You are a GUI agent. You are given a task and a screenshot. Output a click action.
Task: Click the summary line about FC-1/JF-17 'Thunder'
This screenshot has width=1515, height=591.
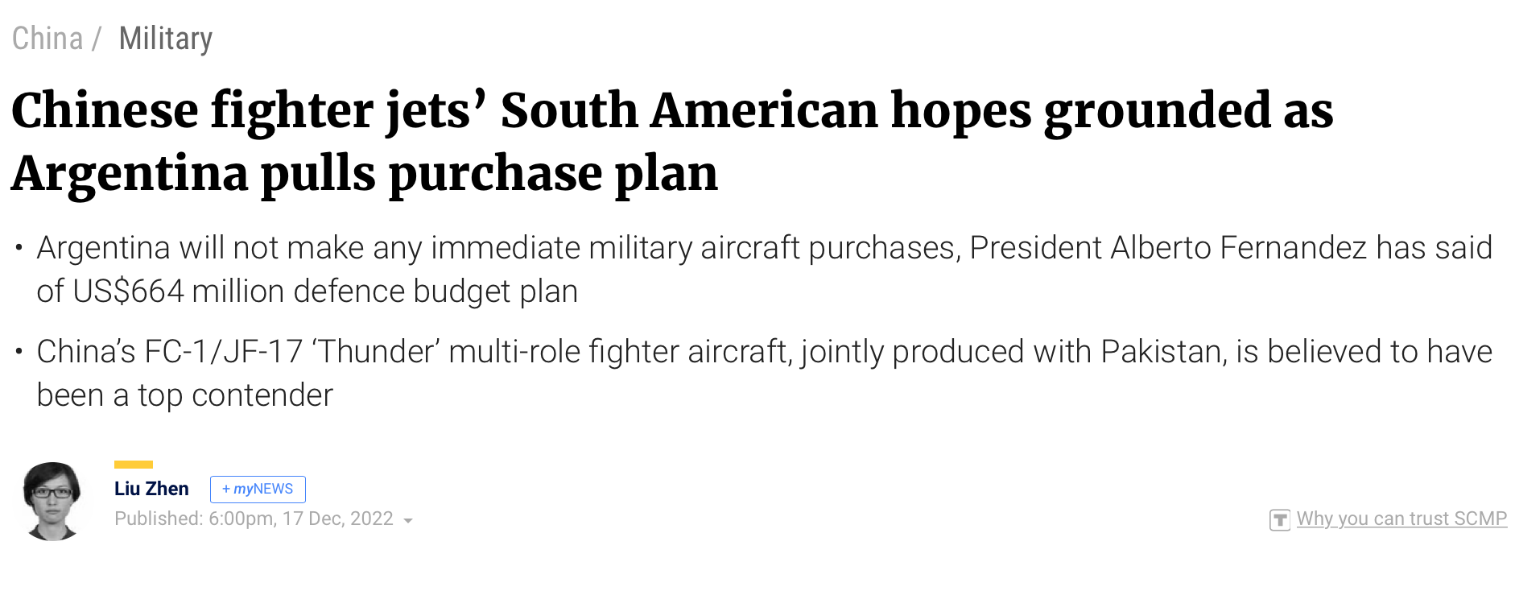tap(764, 352)
